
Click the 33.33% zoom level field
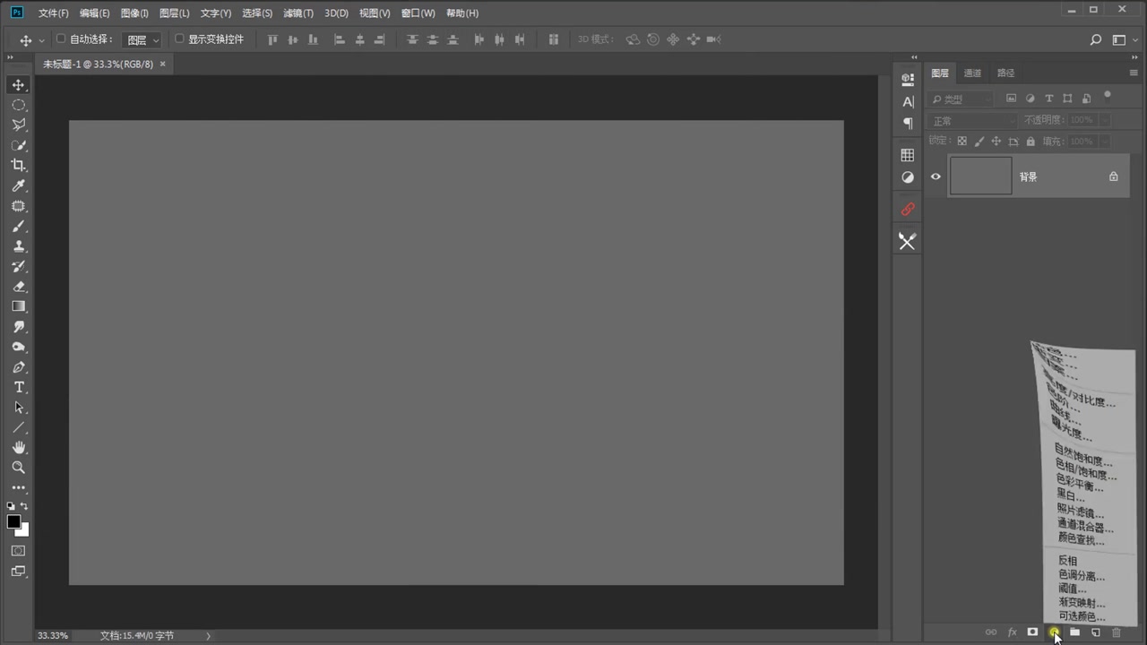tap(52, 635)
